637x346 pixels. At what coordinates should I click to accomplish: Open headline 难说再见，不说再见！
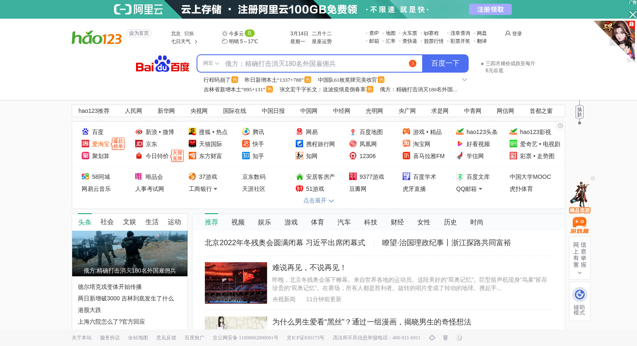309,268
